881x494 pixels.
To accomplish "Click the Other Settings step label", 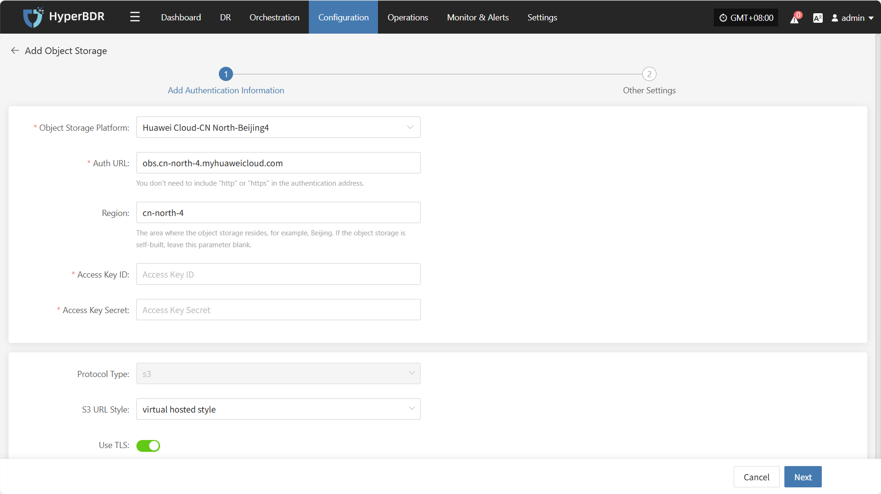I will (x=649, y=90).
